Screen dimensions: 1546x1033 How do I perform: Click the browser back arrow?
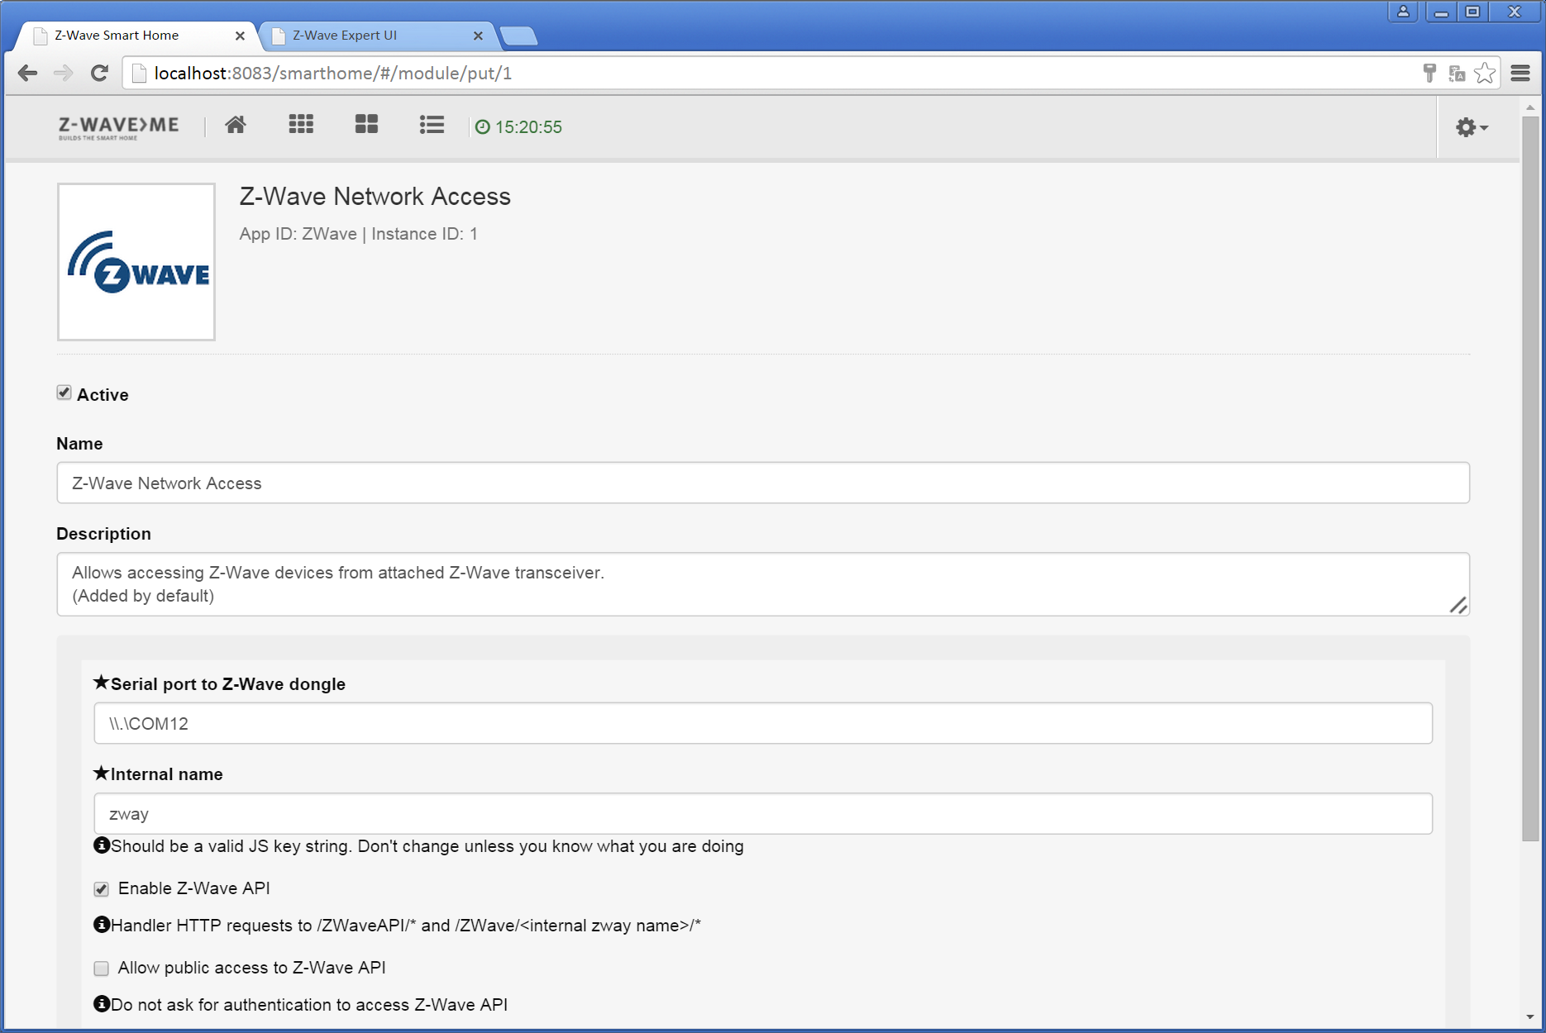[27, 73]
